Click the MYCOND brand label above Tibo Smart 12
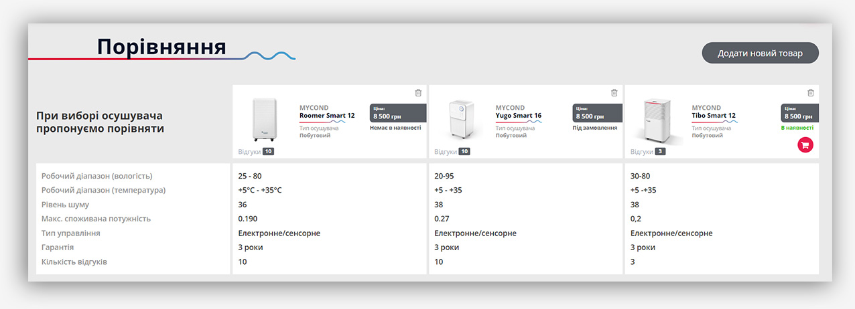 point(706,108)
